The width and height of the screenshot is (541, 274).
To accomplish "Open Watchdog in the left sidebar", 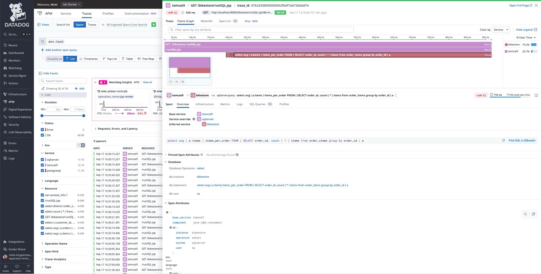I will click(x=15, y=68).
